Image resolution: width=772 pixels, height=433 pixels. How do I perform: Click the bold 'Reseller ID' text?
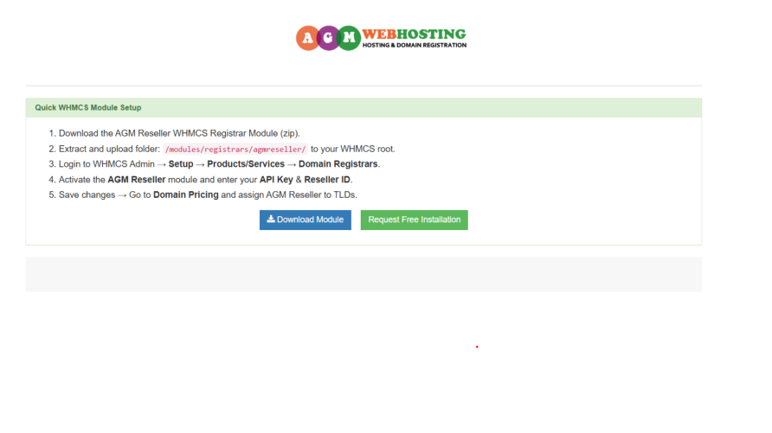point(327,179)
